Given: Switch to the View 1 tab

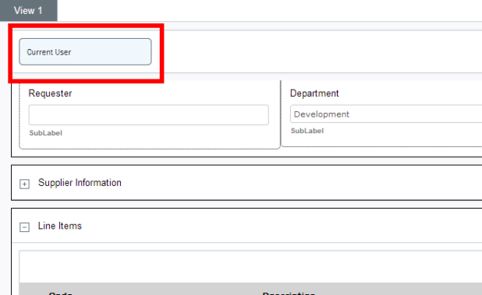Looking at the screenshot, I should click(x=28, y=10).
